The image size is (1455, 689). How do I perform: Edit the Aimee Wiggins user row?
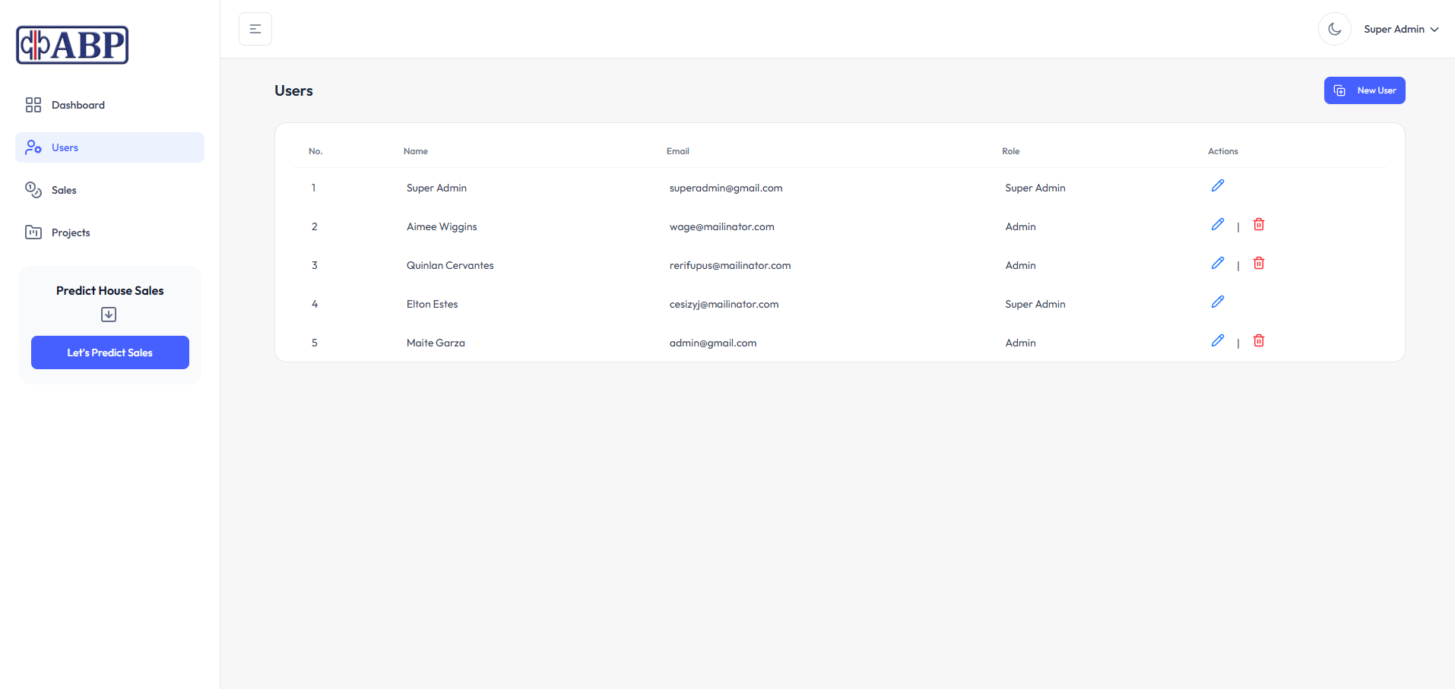click(x=1217, y=225)
